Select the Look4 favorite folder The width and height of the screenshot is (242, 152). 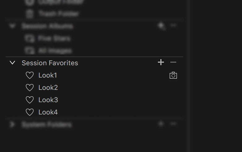tap(94, 112)
